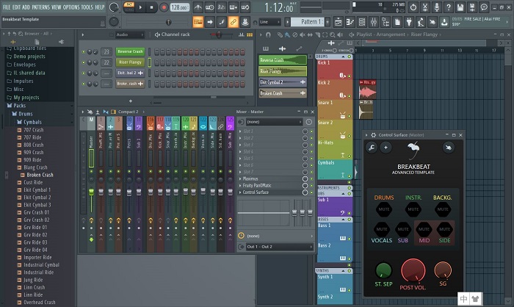Toggle VOCALS mute hexagon in Control Surface
The width and height of the screenshot is (514, 307).
pyautogui.click(x=382, y=229)
